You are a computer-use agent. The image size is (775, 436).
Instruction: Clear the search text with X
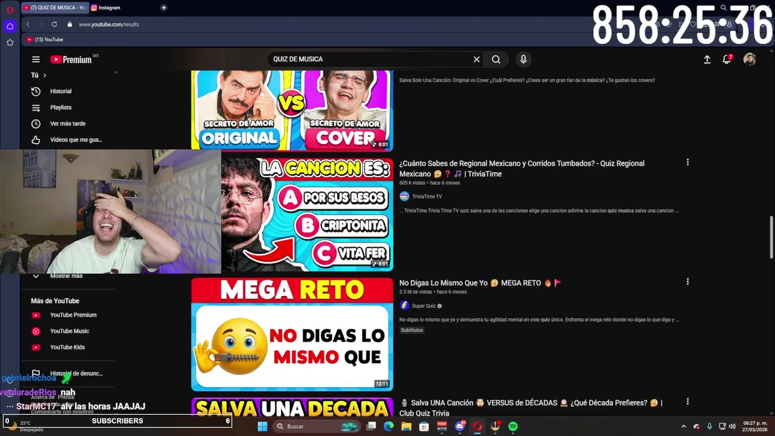[477, 59]
